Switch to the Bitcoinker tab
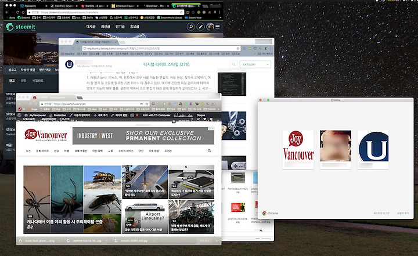This screenshot has height=256, width=418. 156,6
